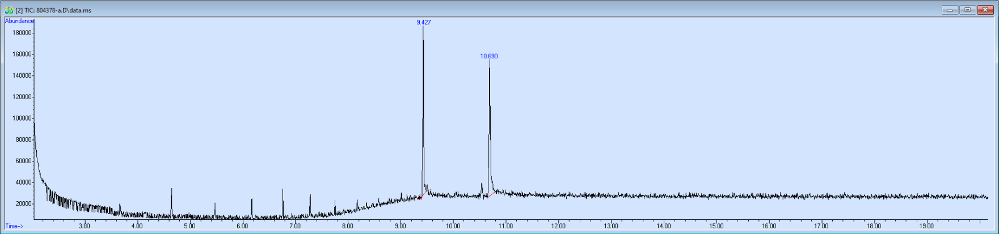Click the 5.00 time axis label
This screenshot has width=999, height=234.
pos(190,226)
